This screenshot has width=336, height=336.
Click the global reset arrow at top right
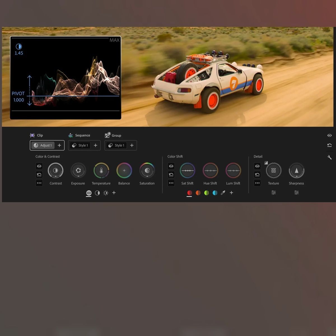[329, 145]
